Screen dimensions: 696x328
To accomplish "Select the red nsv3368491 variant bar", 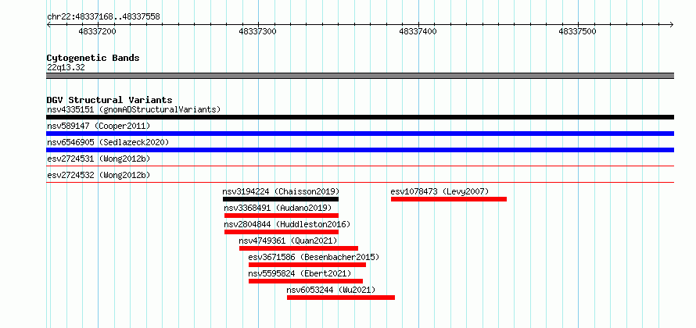I will [282, 216].
